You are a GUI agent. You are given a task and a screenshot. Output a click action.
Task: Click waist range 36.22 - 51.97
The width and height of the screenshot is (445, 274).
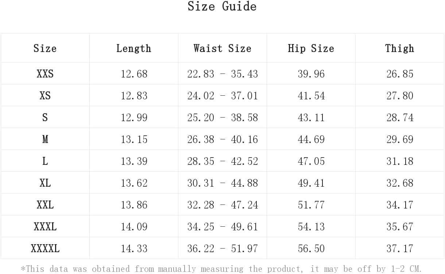click(x=222, y=249)
